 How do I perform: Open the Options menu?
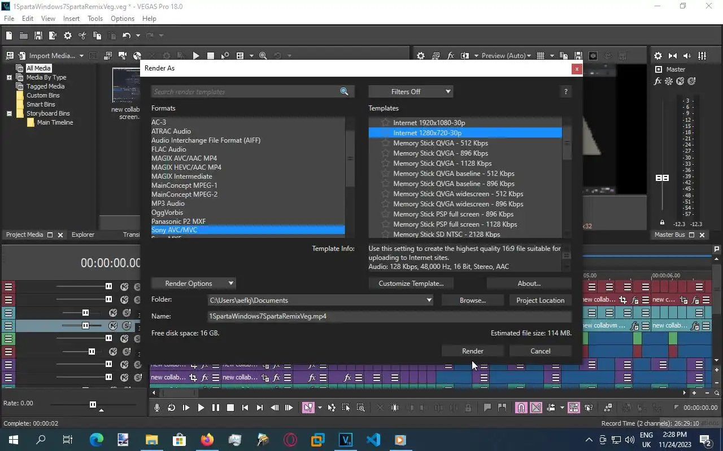(x=123, y=19)
